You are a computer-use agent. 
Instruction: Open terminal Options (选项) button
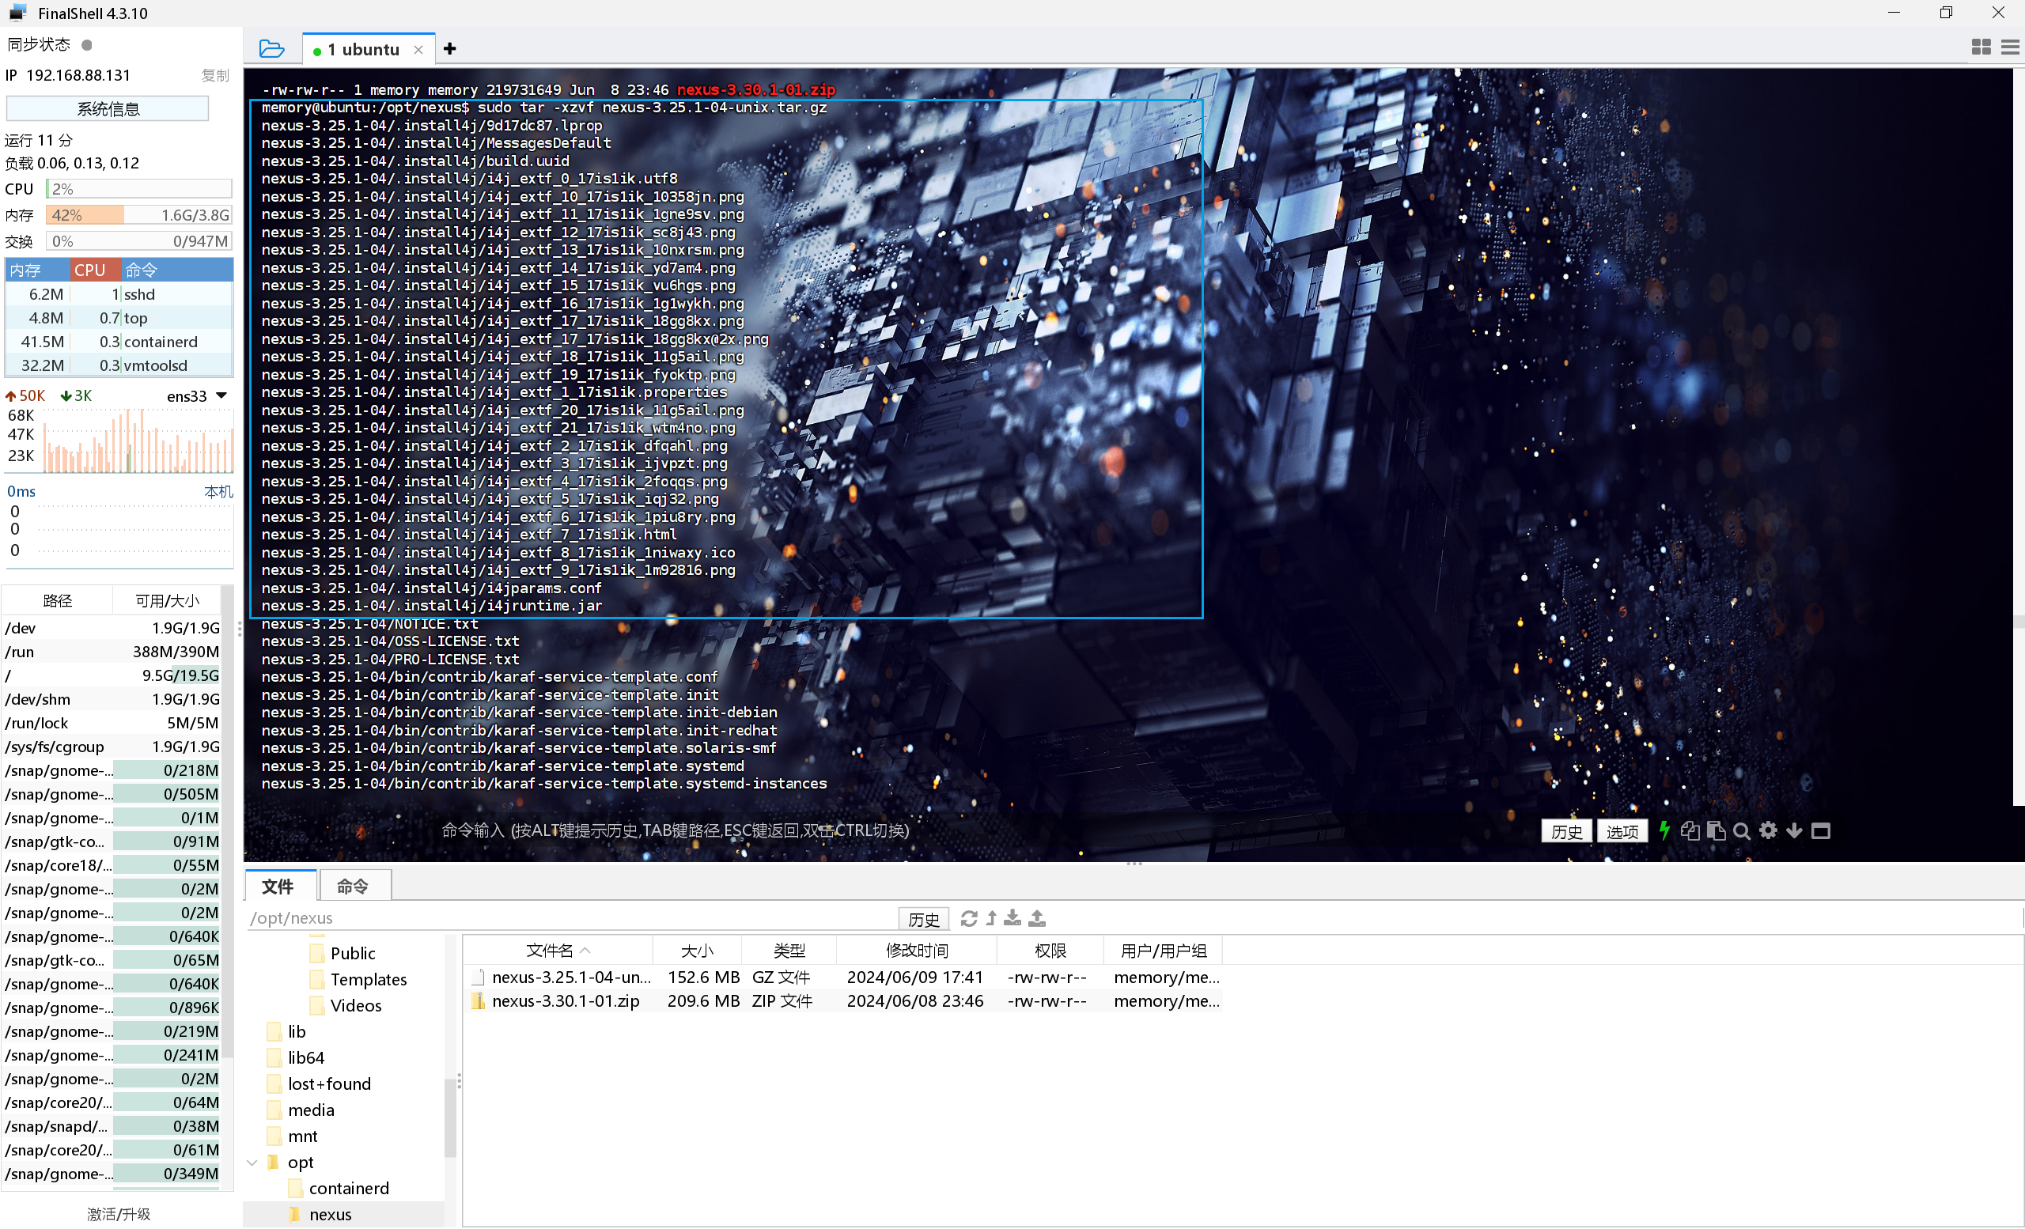coord(1622,831)
